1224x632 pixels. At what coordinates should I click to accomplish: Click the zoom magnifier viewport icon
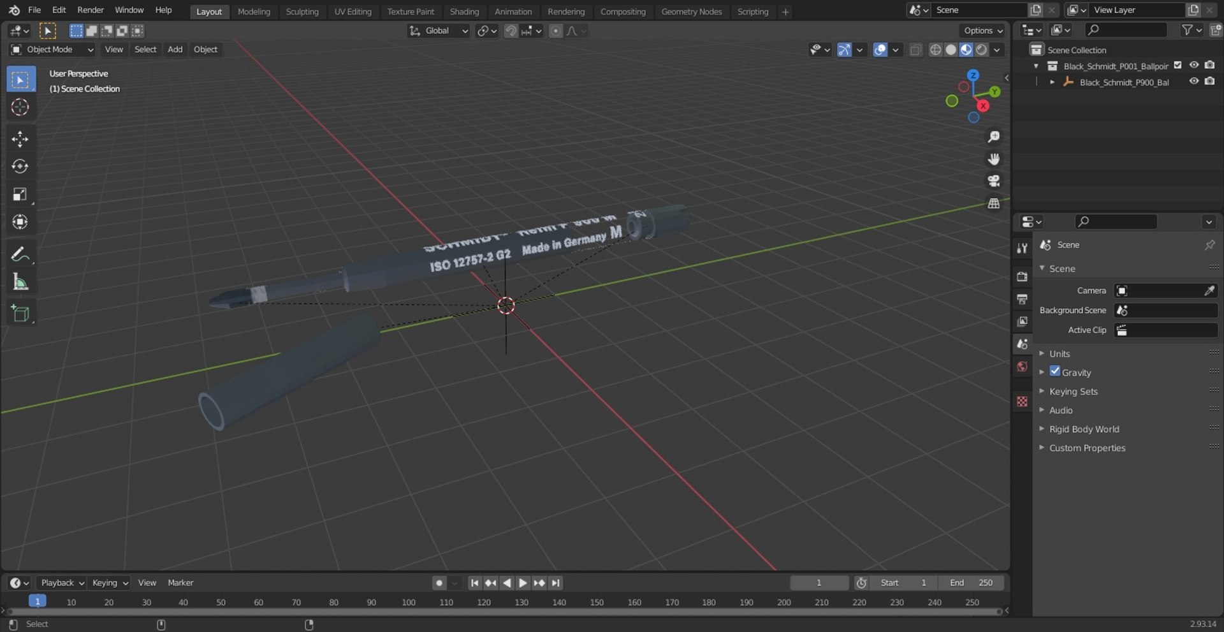point(993,137)
